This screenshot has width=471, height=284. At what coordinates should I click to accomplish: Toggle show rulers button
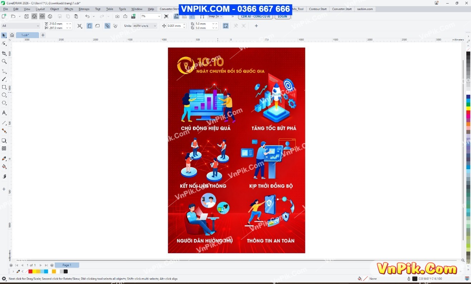(176, 16)
